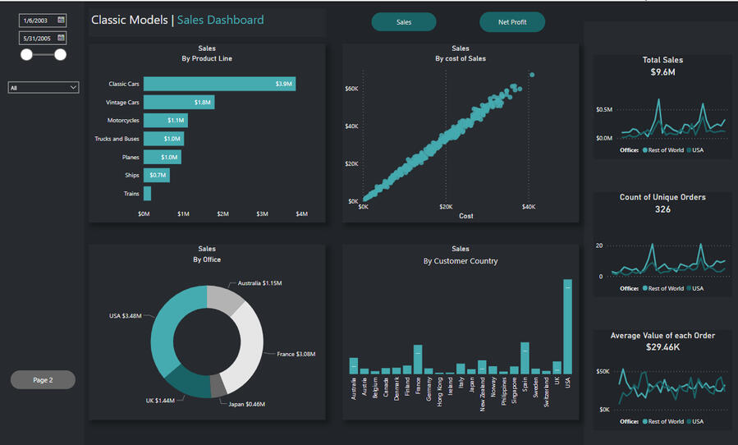Switch to the Sales view button
This screenshot has height=445, width=738.
(x=404, y=22)
